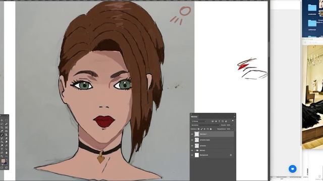
Task: Open the second folder in Finder window
Action: point(312,23)
